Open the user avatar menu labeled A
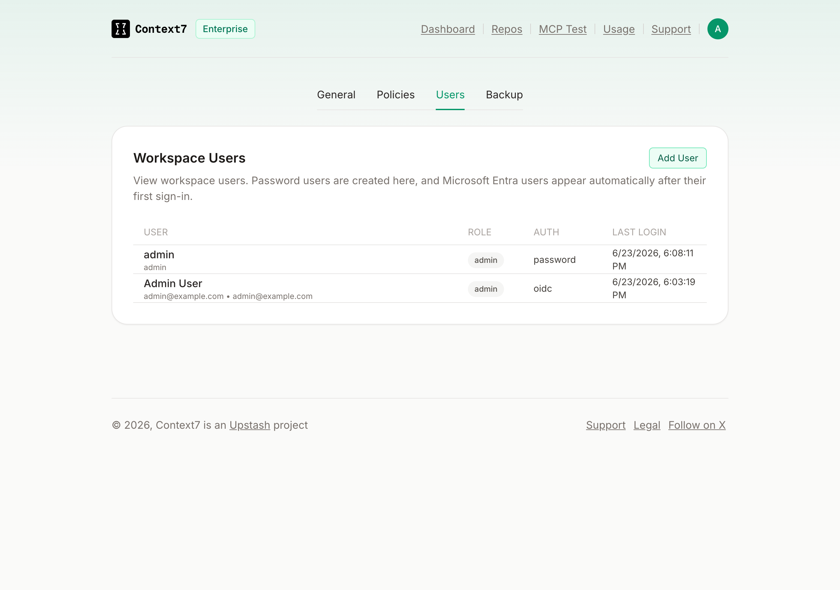The image size is (840, 590). point(717,29)
